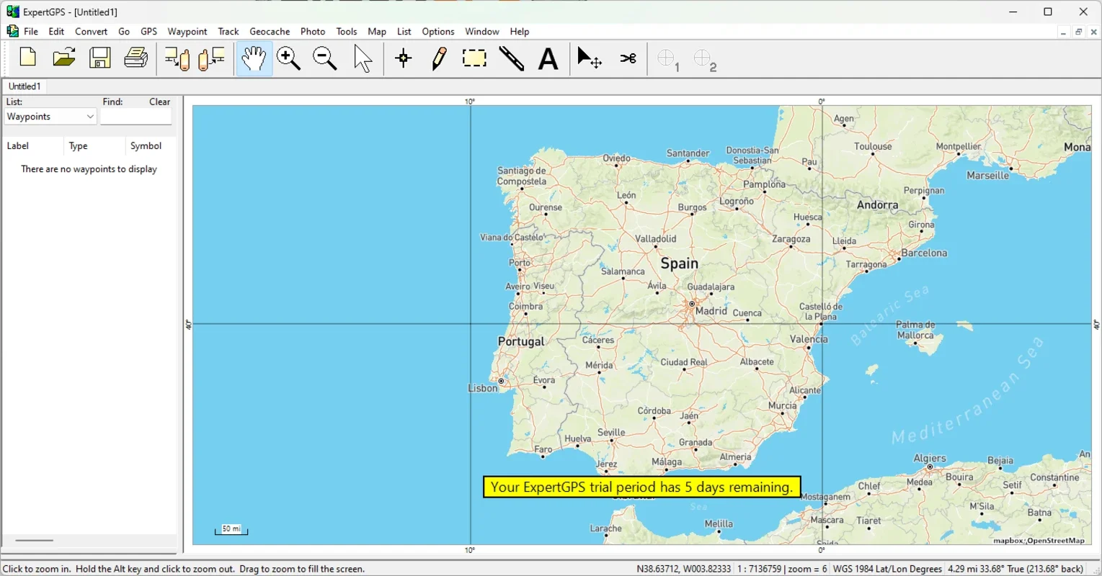1102x576 pixels.
Task: Click the Lisbon label on the map
Action: click(x=482, y=388)
